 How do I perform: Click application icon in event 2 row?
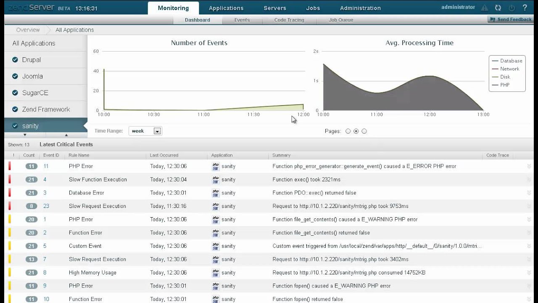click(216, 233)
